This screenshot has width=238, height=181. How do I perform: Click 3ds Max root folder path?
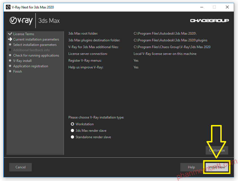pyautogui.click(x=165, y=33)
